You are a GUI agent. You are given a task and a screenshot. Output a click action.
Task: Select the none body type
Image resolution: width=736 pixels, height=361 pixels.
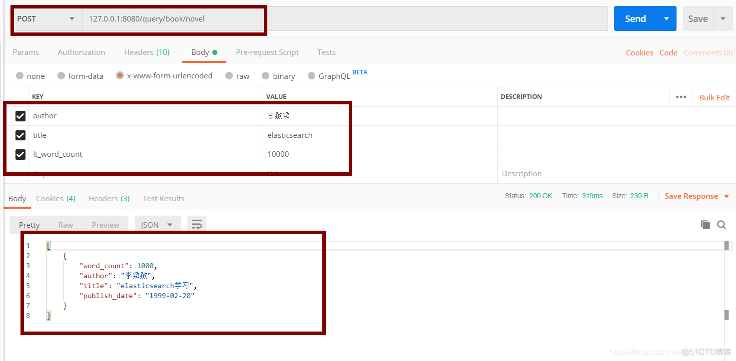pos(20,76)
